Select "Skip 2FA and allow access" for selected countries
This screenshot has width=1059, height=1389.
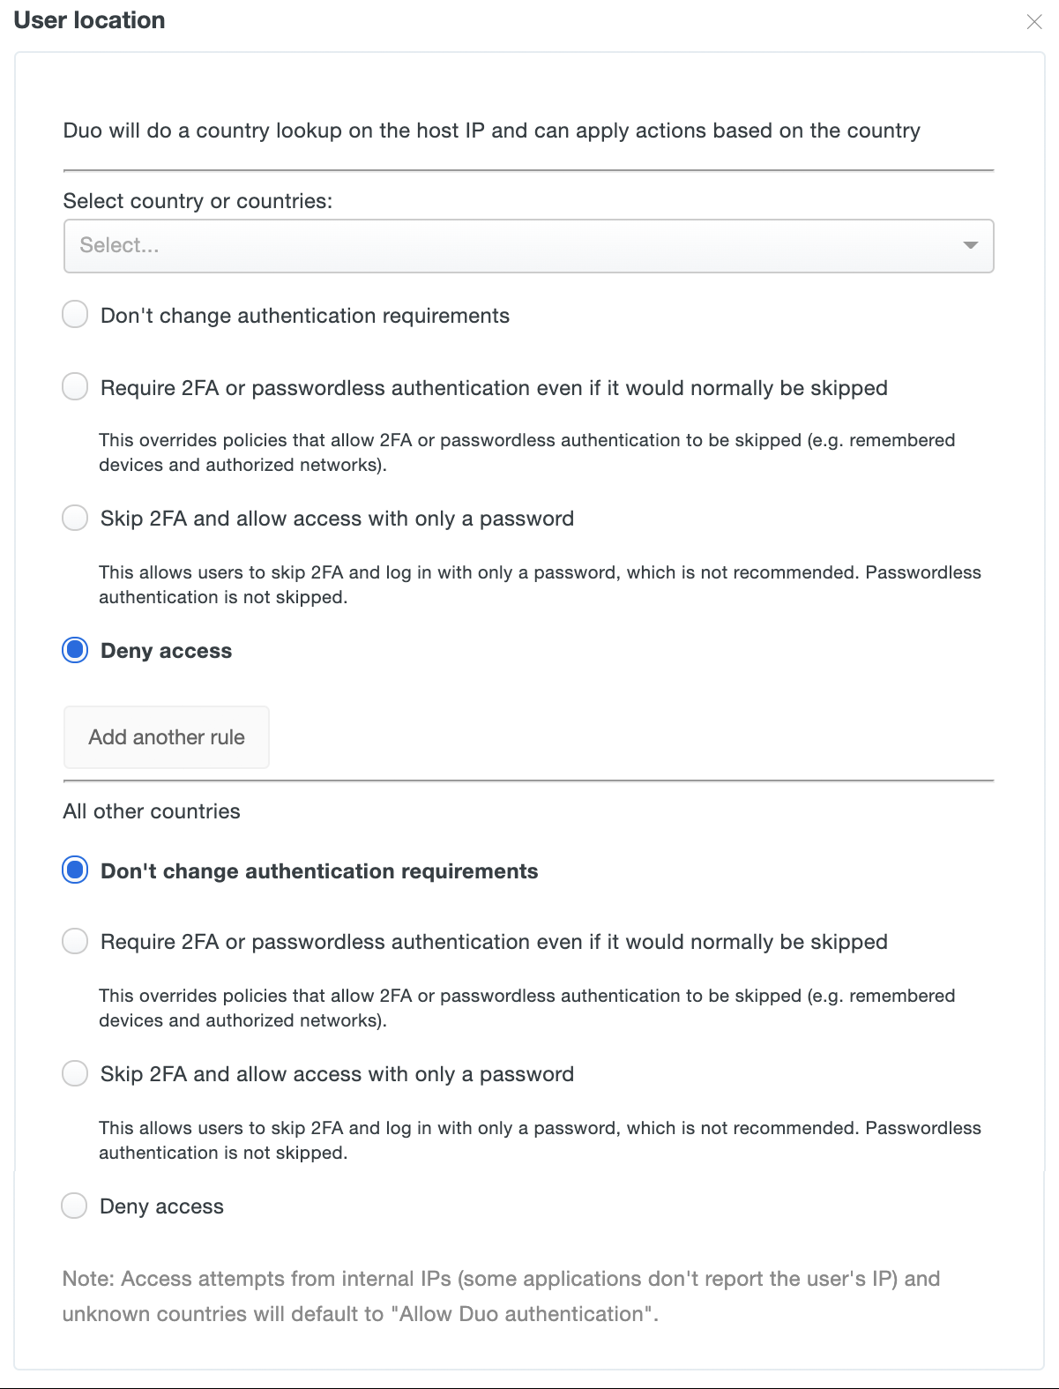[76, 518]
